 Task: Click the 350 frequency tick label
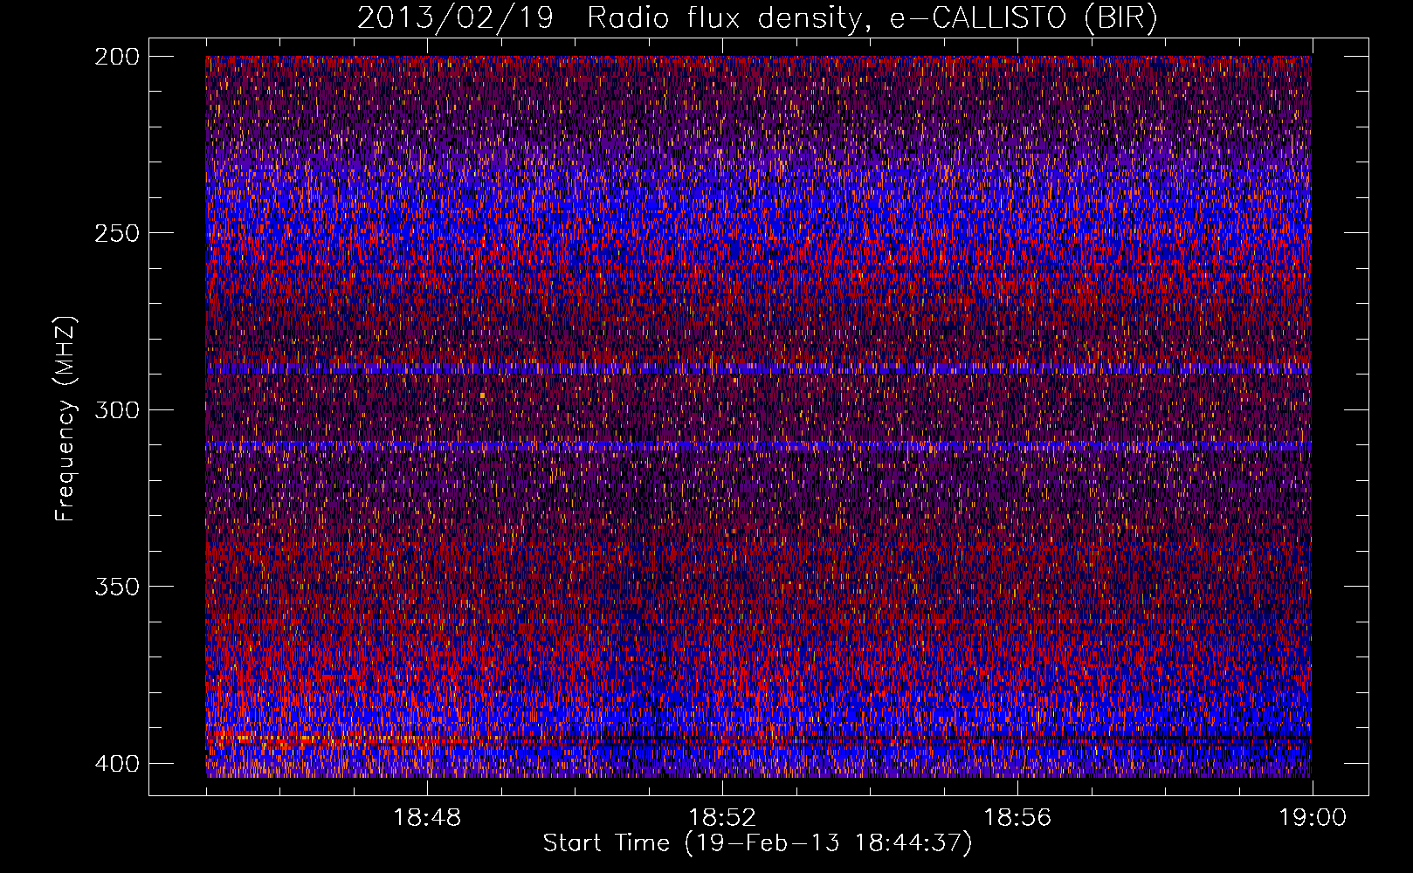pos(117,587)
